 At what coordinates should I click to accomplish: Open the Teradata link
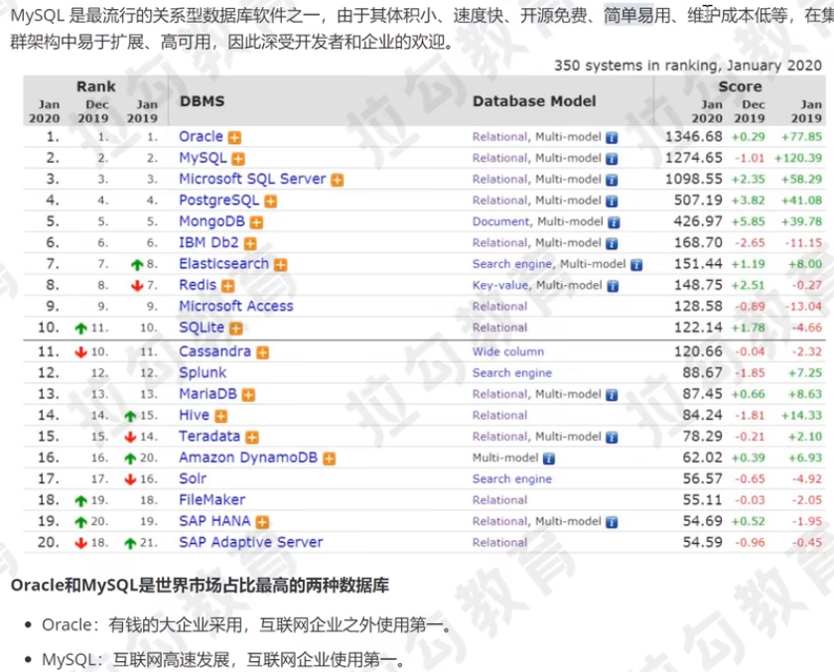pyautogui.click(x=209, y=437)
